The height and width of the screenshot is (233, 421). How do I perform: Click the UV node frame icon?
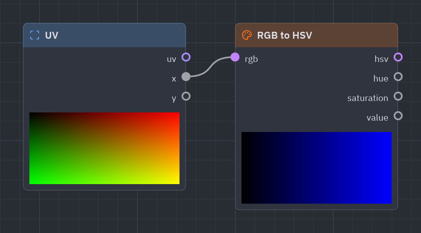[x=35, y=35]
